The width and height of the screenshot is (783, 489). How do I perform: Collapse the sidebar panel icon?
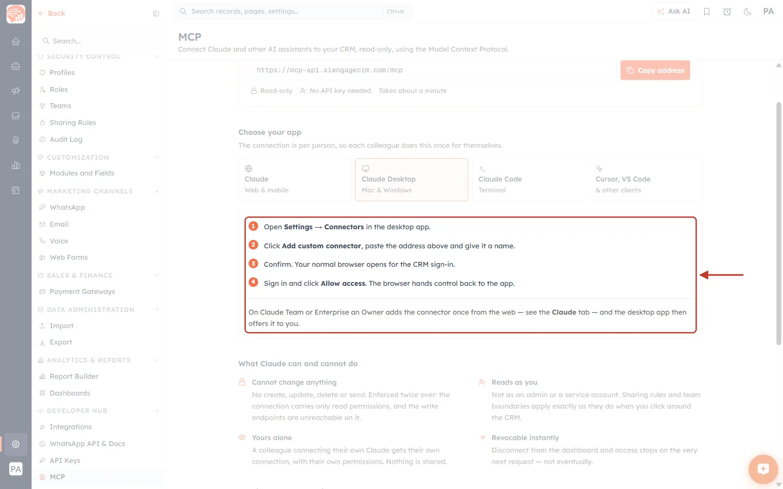(x=156, y=14)
